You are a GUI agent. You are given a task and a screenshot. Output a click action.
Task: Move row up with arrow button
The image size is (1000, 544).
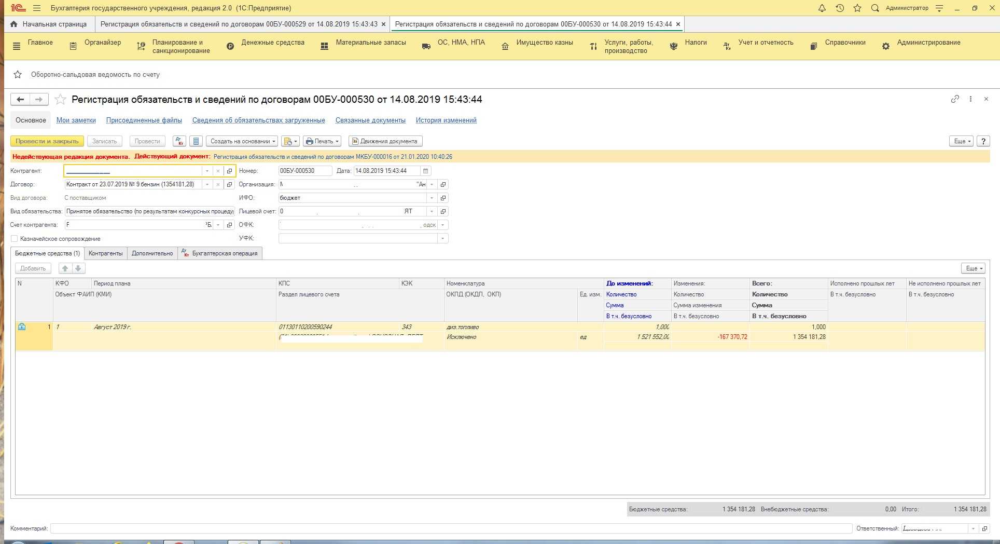coord(65,268)
